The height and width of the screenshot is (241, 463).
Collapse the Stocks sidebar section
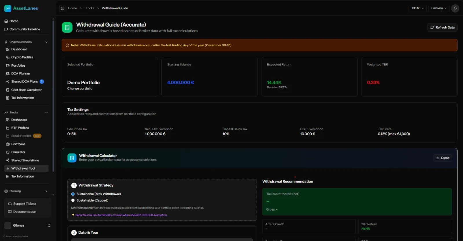click(47, 113)
